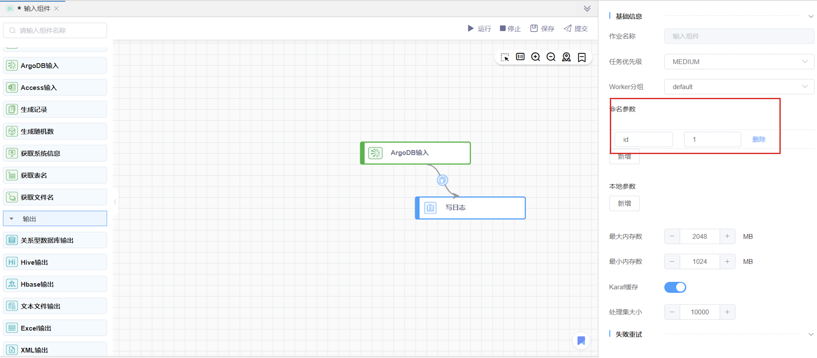
Task: Click the zoom out canvas icon
Action: 551,57
